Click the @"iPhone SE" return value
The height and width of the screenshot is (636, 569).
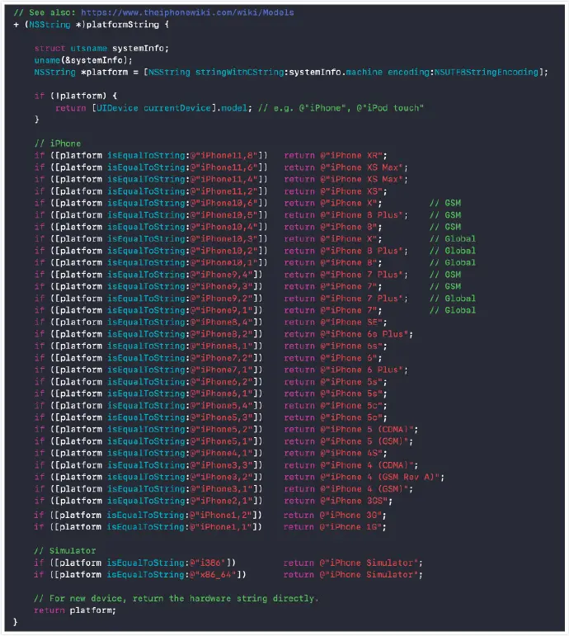[x=351, y=323]
